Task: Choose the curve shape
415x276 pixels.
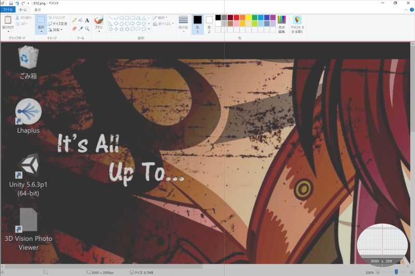Action: point(116,18)
